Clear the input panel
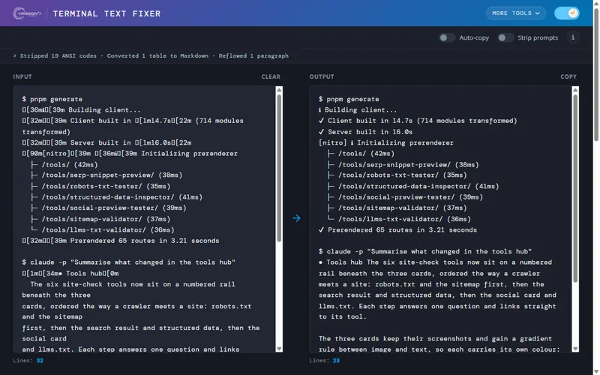The width and height of the screenshot is (600, 375). pos(271,76)
